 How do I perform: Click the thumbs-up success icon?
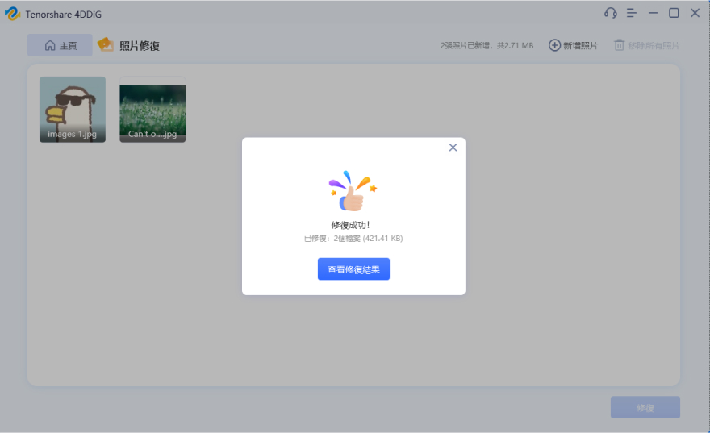pyautogui.click(x=353, y=191)
